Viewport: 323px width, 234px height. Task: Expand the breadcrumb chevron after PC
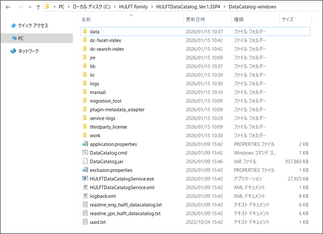pos(69,7)
